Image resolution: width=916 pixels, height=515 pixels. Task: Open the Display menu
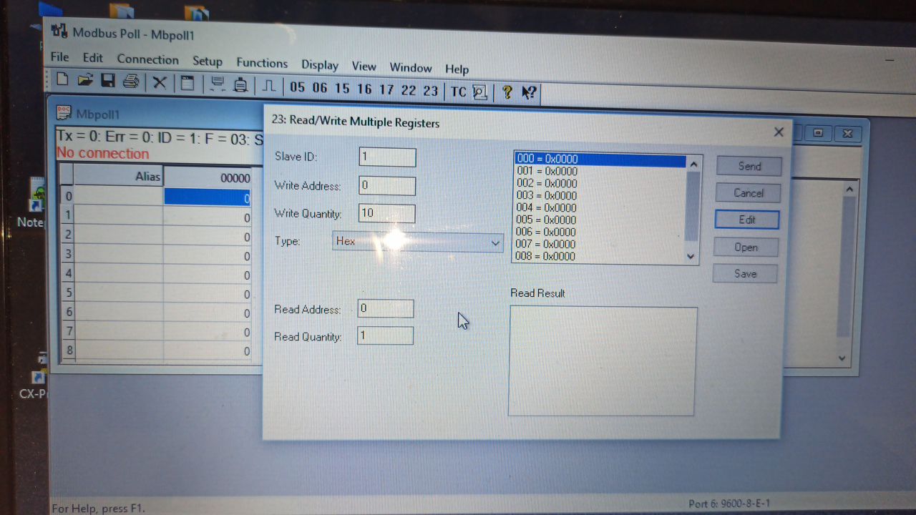pyautogui.click(x=320, y=65)
